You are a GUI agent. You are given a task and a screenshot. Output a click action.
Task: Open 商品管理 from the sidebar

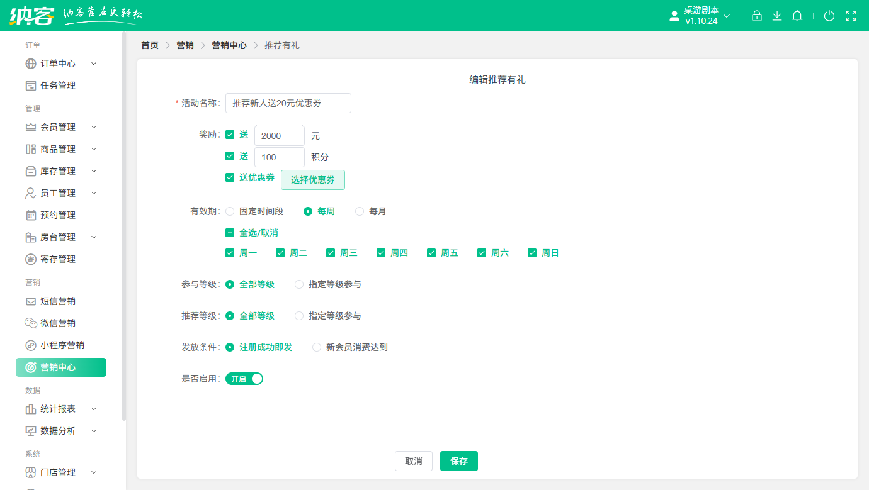coord(57,148)
